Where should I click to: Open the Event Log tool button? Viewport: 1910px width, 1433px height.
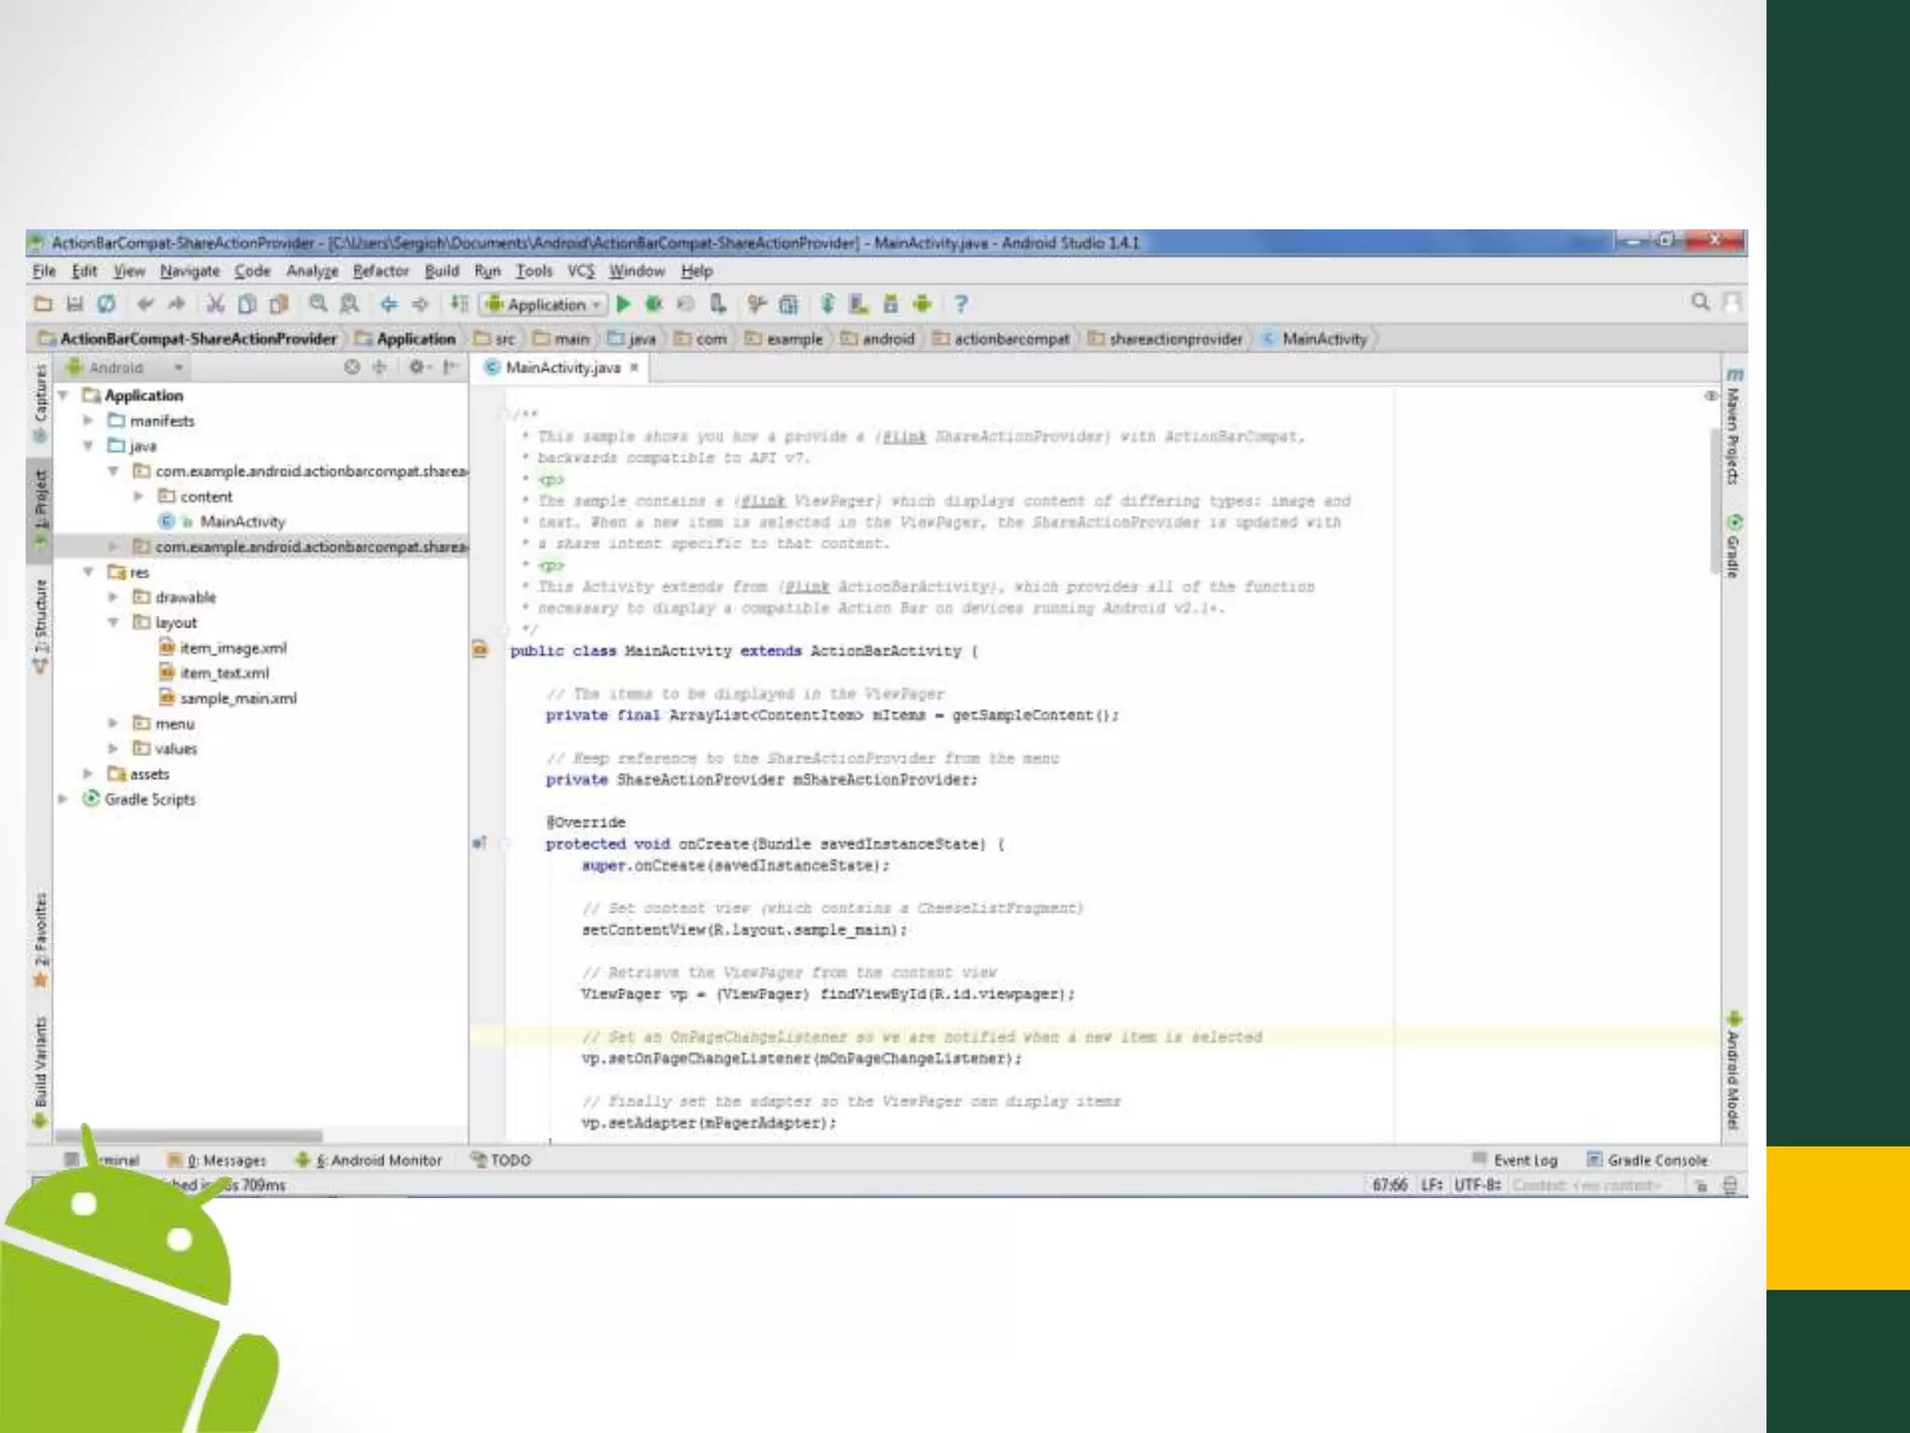(1516, 1161)
